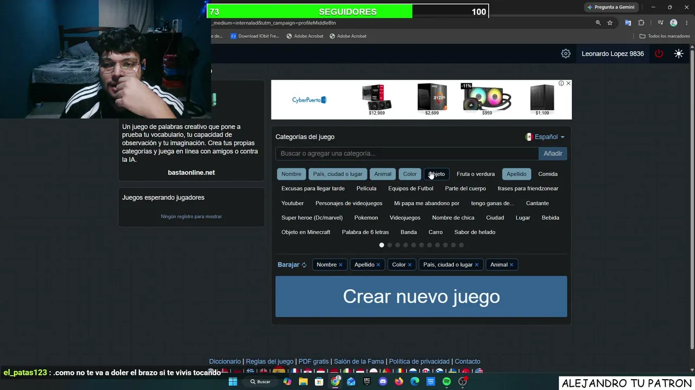695x390 pixels.
Task: Remove Color from the selected categories
Action: pos(409,265)
